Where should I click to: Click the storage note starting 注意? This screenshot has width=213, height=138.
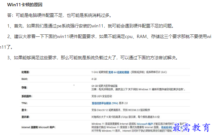tap(138, 89)
